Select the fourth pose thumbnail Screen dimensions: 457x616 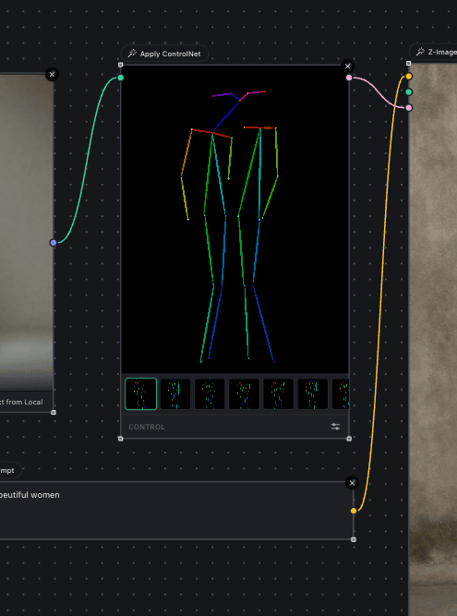[x=244, y=393]
